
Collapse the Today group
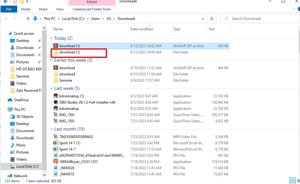[x=52, y=38]
